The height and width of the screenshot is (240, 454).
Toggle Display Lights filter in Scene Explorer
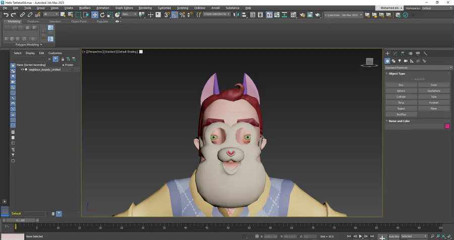(13, 76)
